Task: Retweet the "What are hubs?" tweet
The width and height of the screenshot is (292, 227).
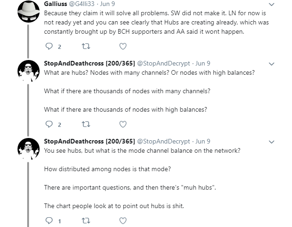Action: (85, 124)
